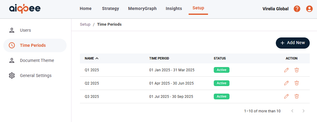Switch to the Strategy tab
The width and height of the screenshot is (317, 122).
(x=111, y=8)
